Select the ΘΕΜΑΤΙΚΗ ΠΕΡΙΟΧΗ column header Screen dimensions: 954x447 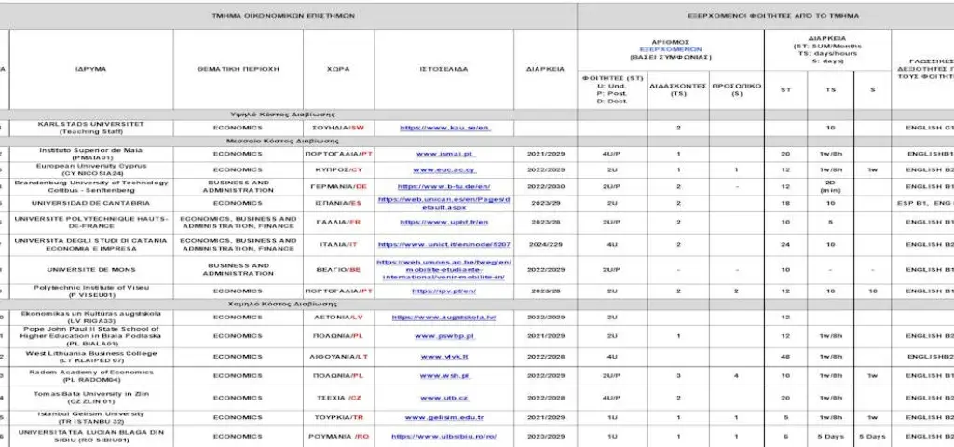(238, 69)
